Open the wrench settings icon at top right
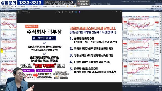Image resolution: width=162 pixels, height=91 pixels. point(160,6)
